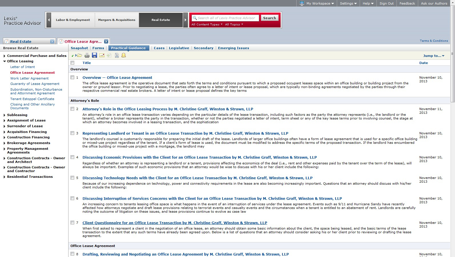Click the left arrow of the practice area carousel
455x257 pixels.
49,20
